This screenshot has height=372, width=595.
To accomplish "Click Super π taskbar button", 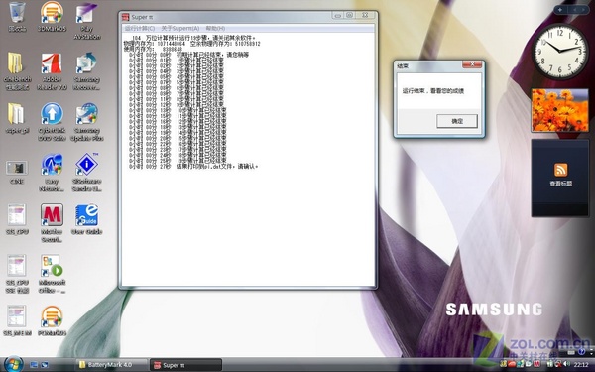I will tap(185, 365).
